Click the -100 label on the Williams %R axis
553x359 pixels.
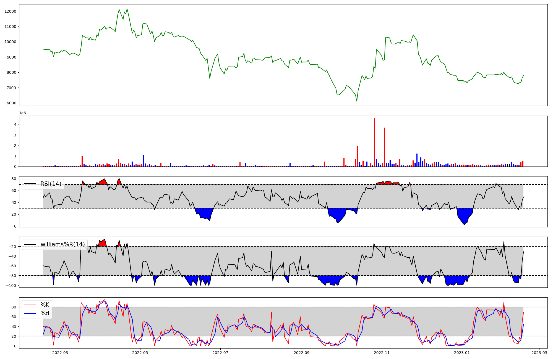11,286
